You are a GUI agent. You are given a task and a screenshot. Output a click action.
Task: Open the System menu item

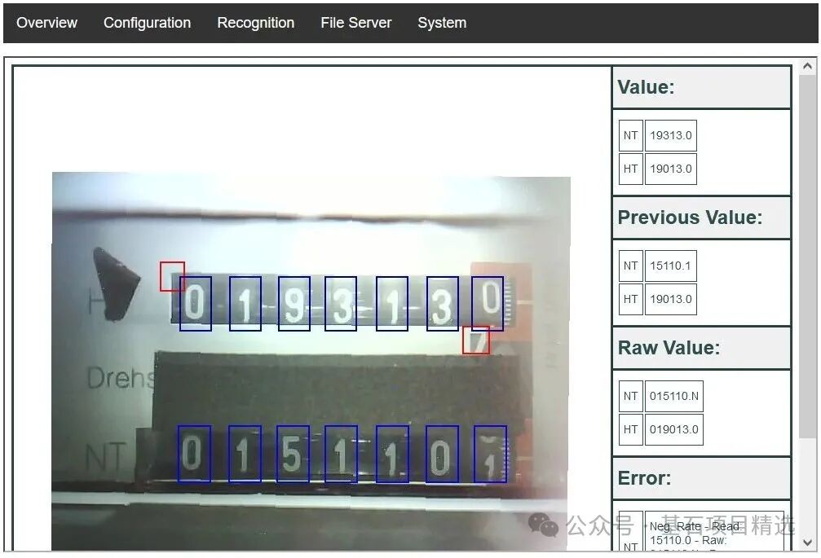coord(441,23)
